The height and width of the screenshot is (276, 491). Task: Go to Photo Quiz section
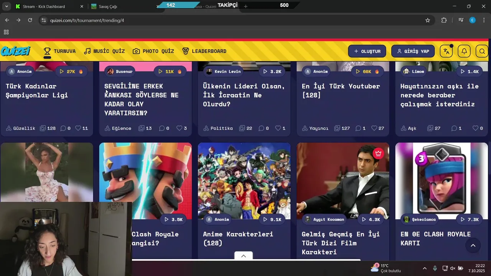point(153,51)
